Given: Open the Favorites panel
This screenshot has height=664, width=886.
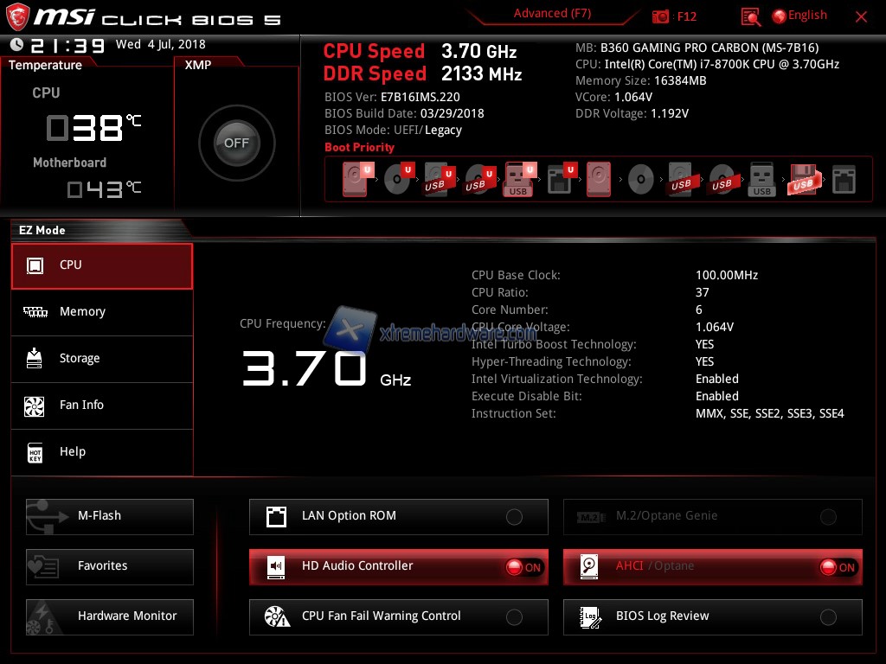Looking at the screenshot, I should (x=110, y=566).
